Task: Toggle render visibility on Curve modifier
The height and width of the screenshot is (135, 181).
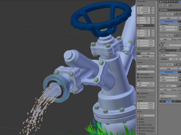Action: pos(179,85)
